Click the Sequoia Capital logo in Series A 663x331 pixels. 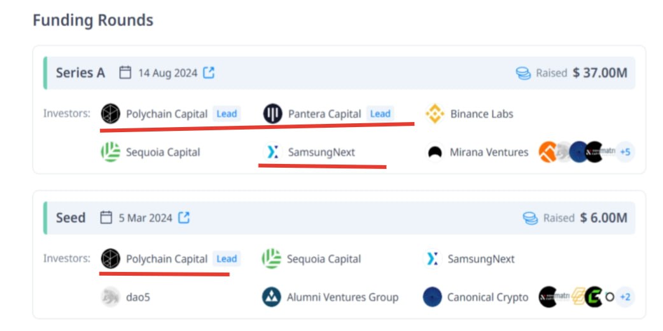pos(111,152)
